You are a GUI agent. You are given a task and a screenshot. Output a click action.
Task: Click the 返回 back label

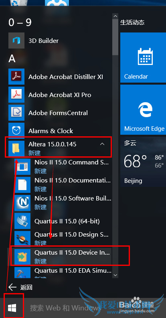(26, 287)
